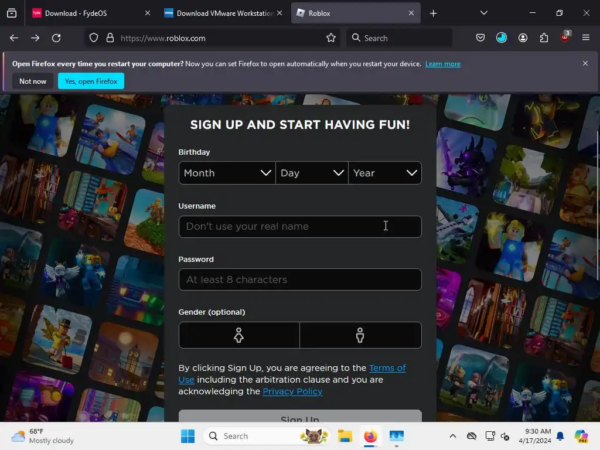Close the Download VMware Workstation tab
This screenshot has width=600, height=450.
(279, 13)
